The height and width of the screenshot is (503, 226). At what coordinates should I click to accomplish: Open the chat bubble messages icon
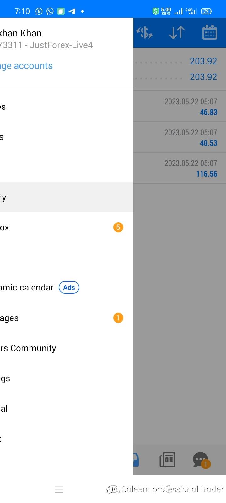[201, 460]
